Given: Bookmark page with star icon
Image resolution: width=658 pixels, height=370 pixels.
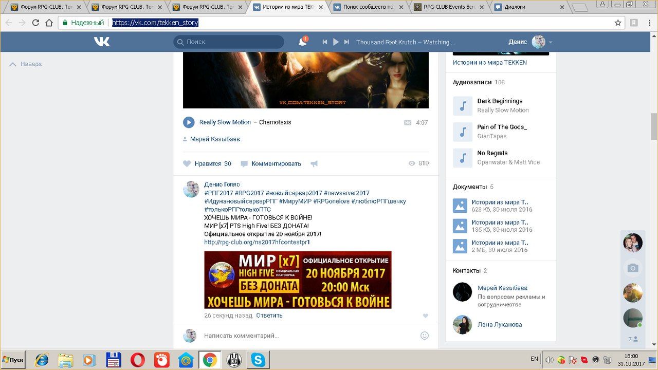Looking at the screenshot, I should point(618,23).
